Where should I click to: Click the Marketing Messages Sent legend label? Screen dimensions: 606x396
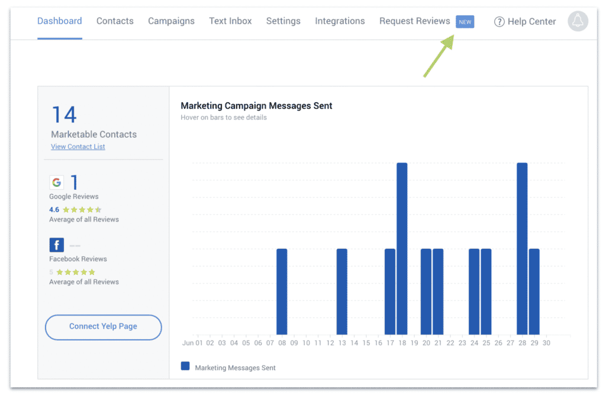pyautogui.click(x=236, y=368)
